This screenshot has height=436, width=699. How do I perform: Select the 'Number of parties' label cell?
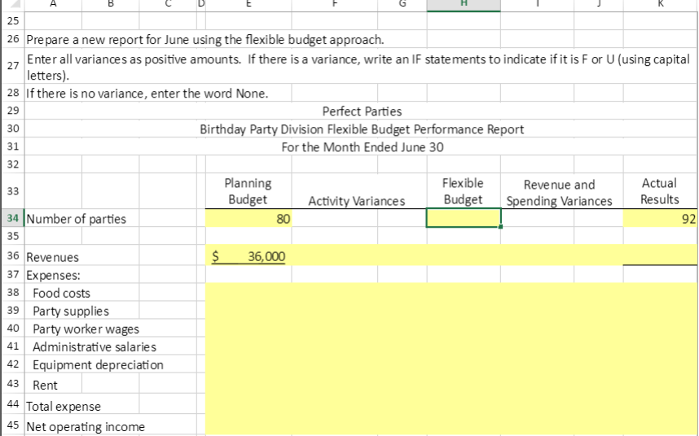[77, 219]
